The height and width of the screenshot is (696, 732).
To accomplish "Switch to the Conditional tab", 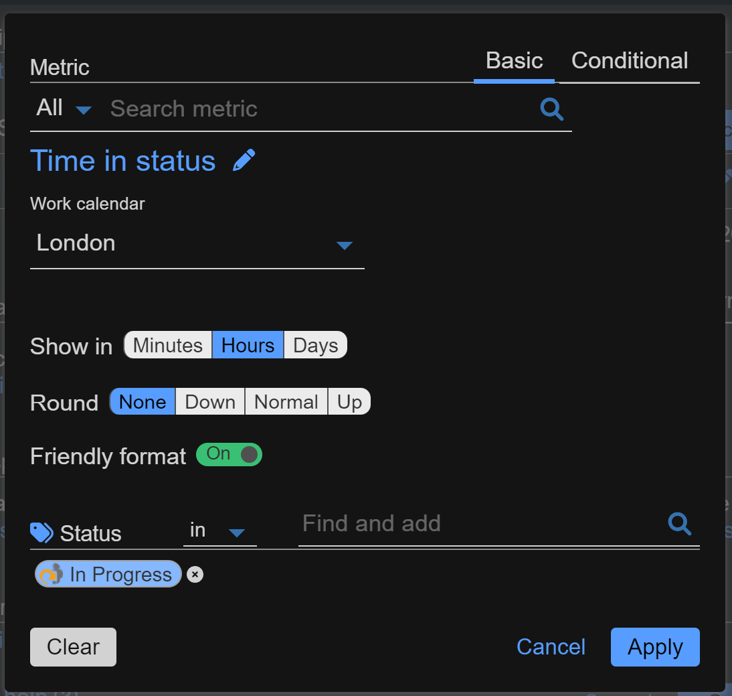I will pos(630,61).
